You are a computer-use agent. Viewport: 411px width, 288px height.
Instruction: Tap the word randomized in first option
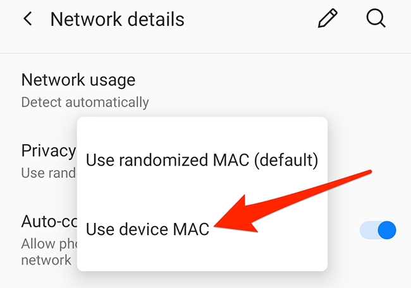164,160
